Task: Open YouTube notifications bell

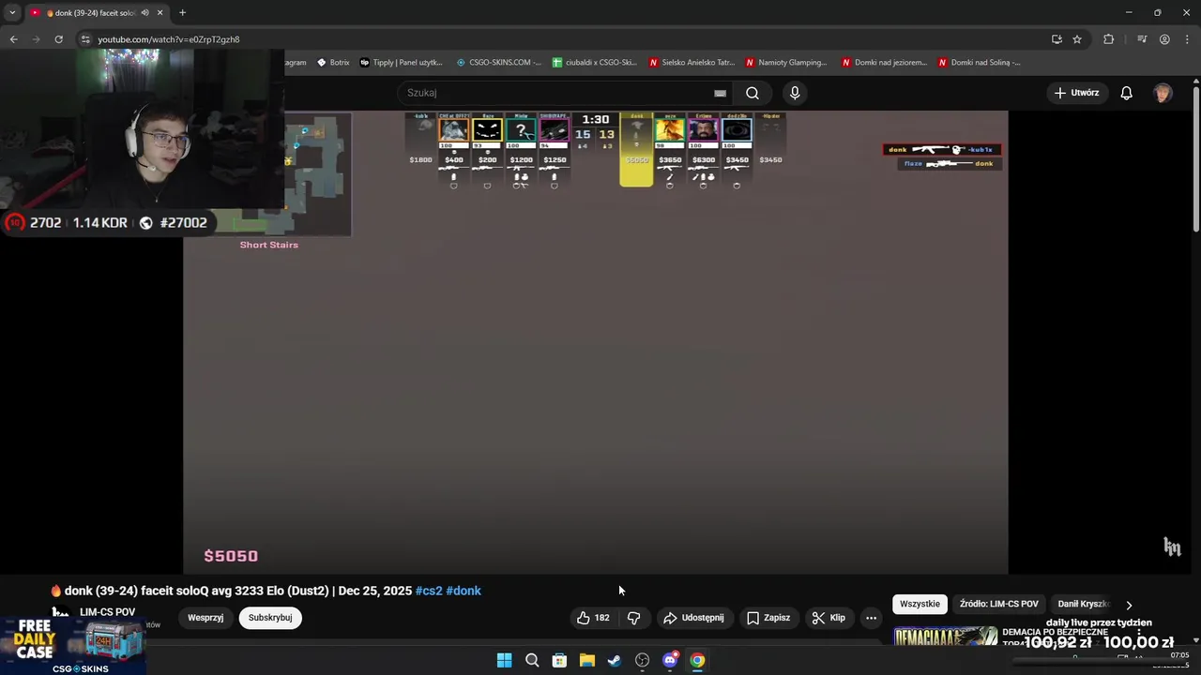Action: click(1126, 93)
